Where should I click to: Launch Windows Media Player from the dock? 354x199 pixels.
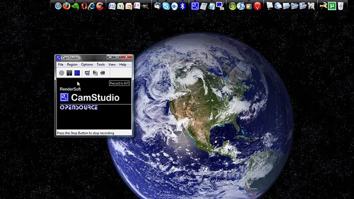click(x=249, y=6)
